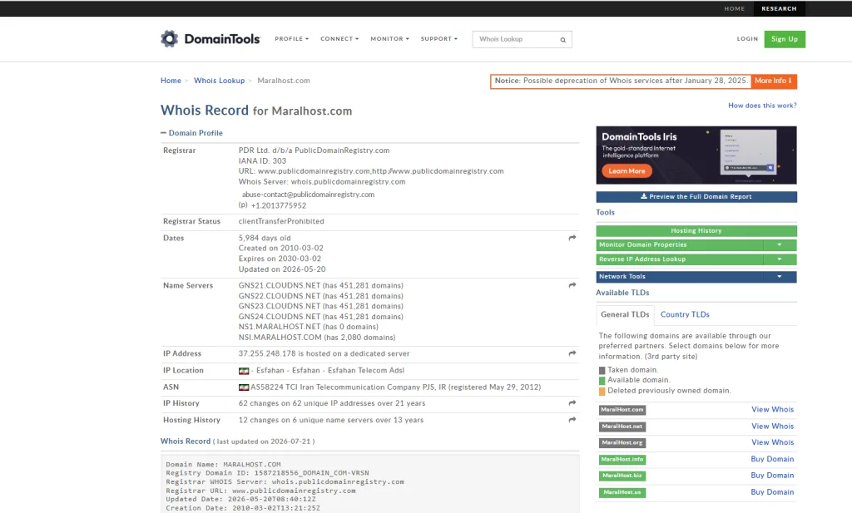The image size is (852, 513).
Task: Click the Whois Record section heading
Action: 186,441
